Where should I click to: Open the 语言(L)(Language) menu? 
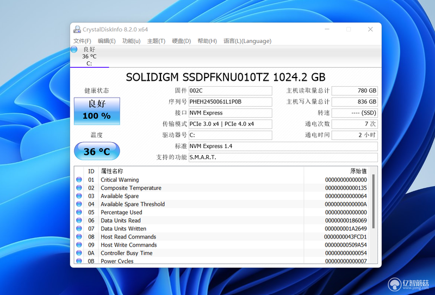247,41
